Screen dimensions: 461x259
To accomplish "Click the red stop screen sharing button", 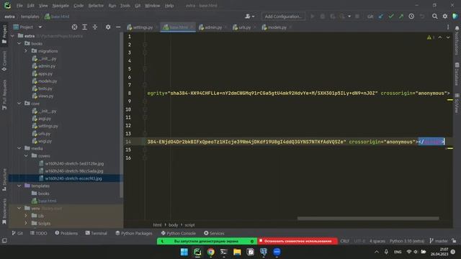I will coord(297,241).
